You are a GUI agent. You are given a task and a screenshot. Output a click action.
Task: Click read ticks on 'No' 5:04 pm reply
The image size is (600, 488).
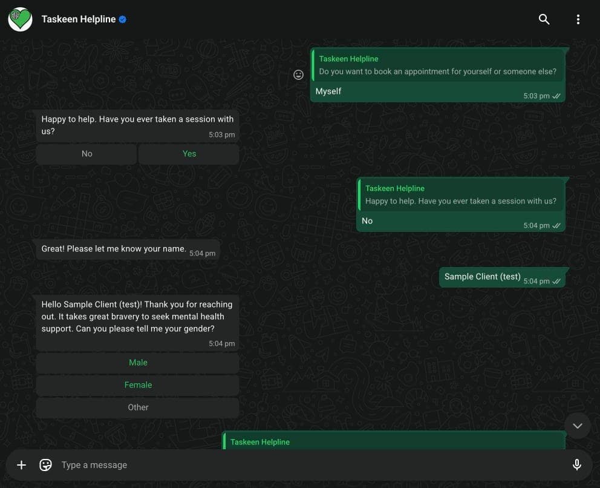coord(556,226)
